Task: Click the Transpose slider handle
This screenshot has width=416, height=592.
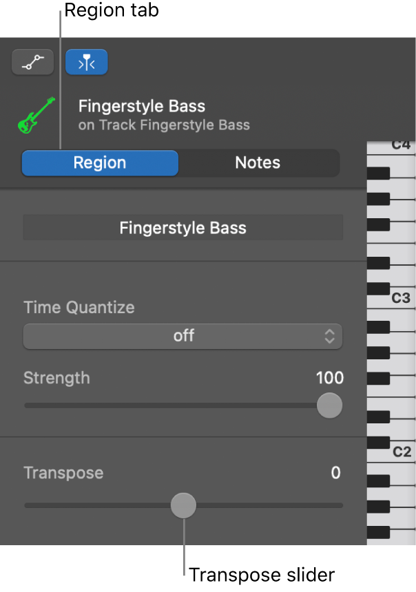Action: [x=183, y=505]
